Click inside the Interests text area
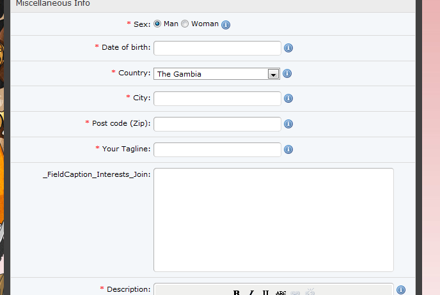 pos(273,220)
